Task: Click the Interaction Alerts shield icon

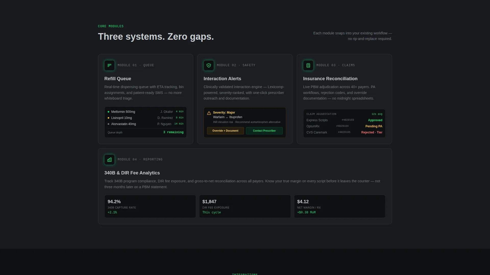Action: point(209,65)
